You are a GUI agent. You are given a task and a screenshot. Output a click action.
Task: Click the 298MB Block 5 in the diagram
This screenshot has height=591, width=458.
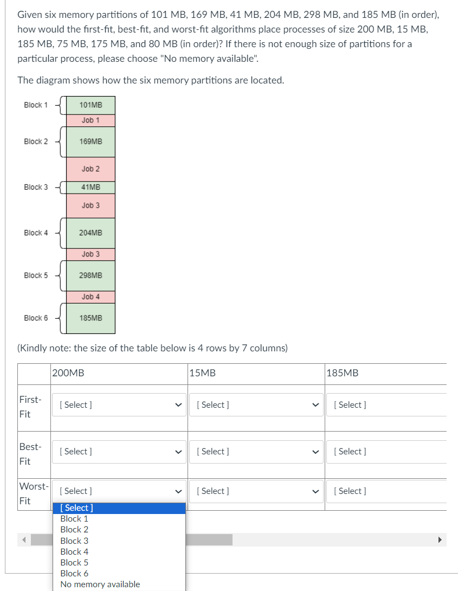90,275
